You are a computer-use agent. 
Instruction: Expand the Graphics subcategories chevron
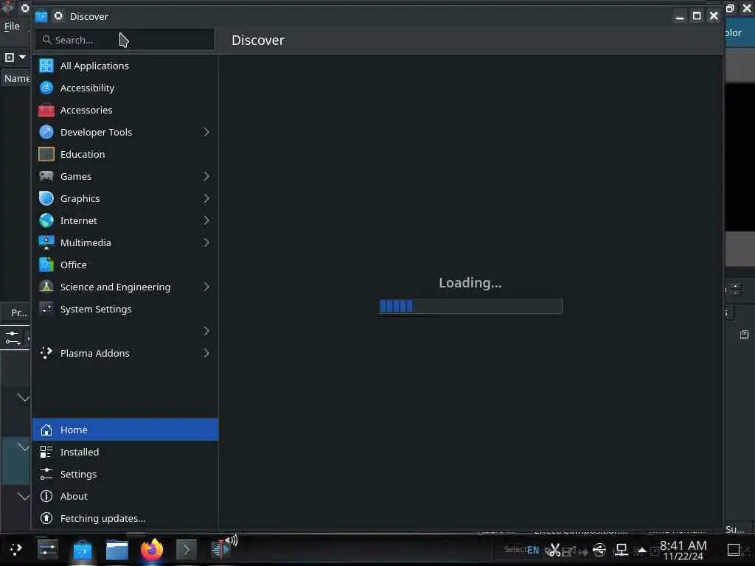point(206,198)
